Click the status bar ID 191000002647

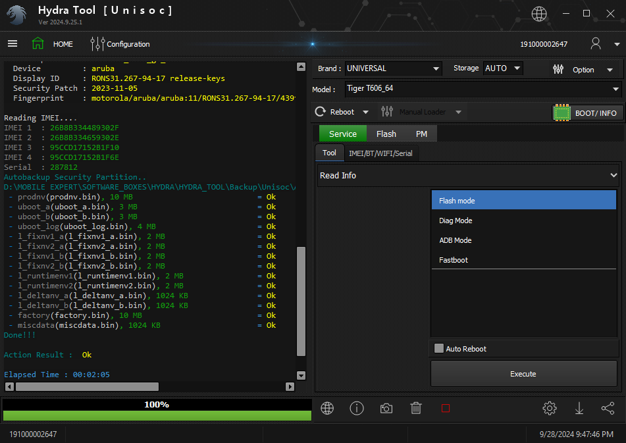click(x=33, y=434)
